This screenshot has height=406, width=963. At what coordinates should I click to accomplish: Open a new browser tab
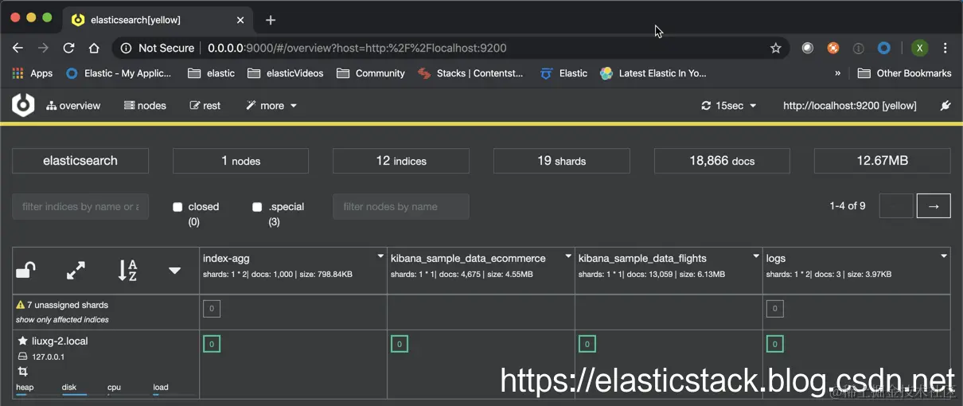pyautogui.click(x=271, y=20)
